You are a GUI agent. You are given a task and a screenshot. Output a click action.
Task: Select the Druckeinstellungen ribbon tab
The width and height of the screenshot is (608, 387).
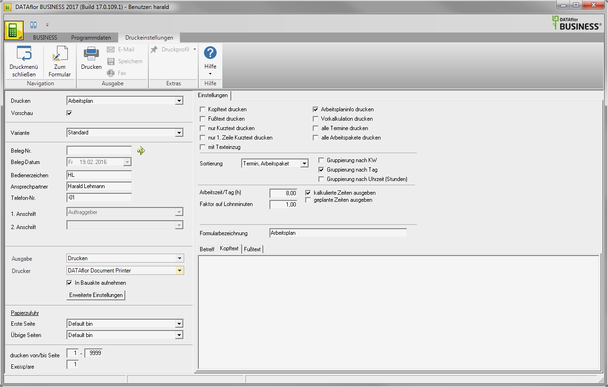(x=149, y=38)
